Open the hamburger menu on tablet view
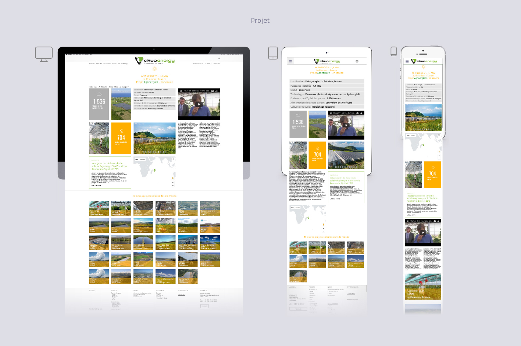This screenshot has height=346, width=521. click(290, 61)
